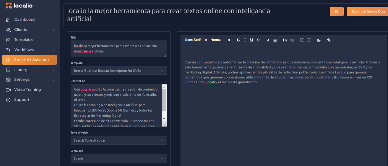This screenshot has height=166, width=388.
Task: Click the Description scrollbar up arrow
Action: point(164,87)
